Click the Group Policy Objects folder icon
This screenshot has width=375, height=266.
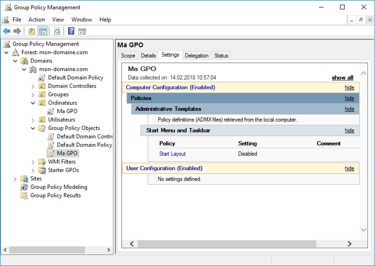point(42,128)
